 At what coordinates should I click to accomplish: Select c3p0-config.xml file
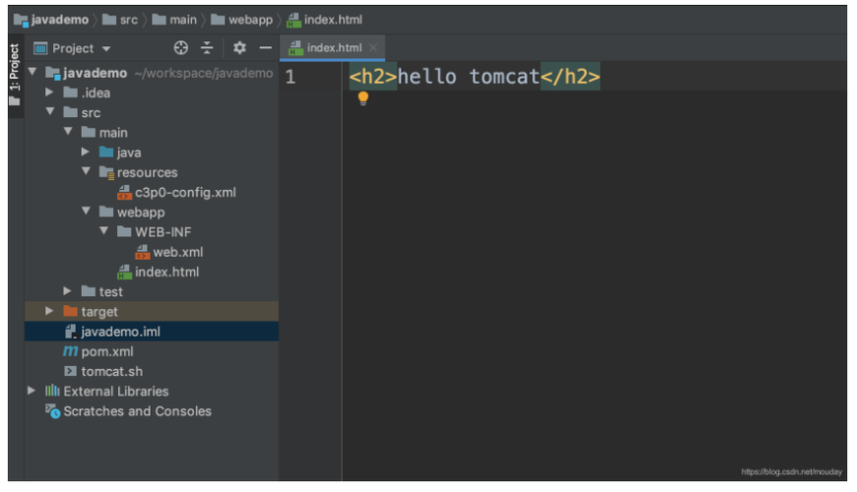pyautogui.click(x=185, y=192)
